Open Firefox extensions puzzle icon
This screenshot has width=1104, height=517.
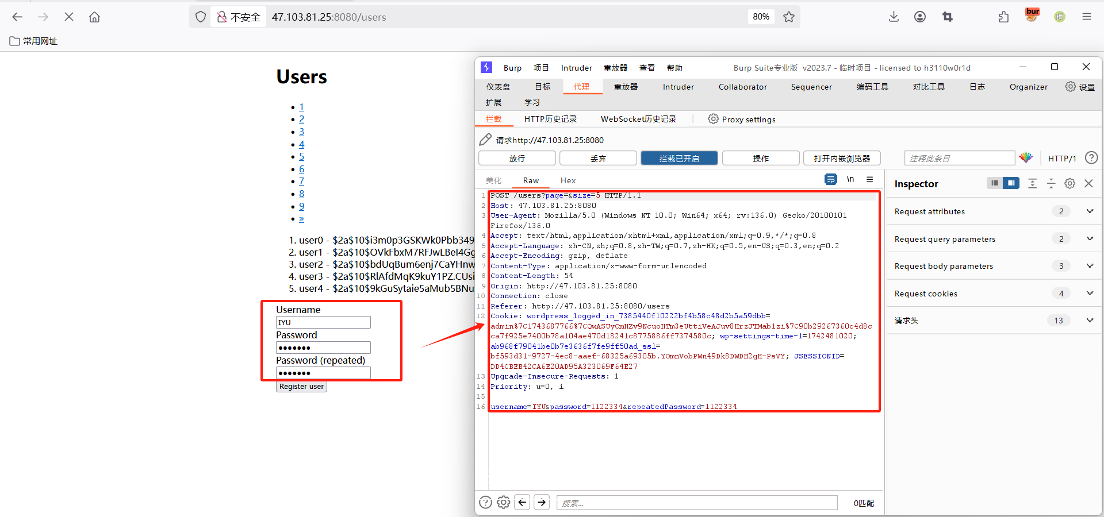[x=1003, y=17]
